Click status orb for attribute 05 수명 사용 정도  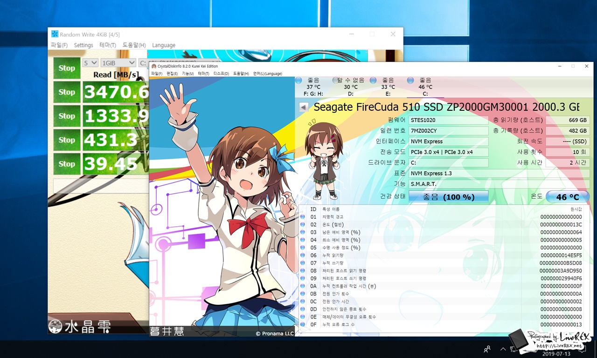(x=303, y=248)
